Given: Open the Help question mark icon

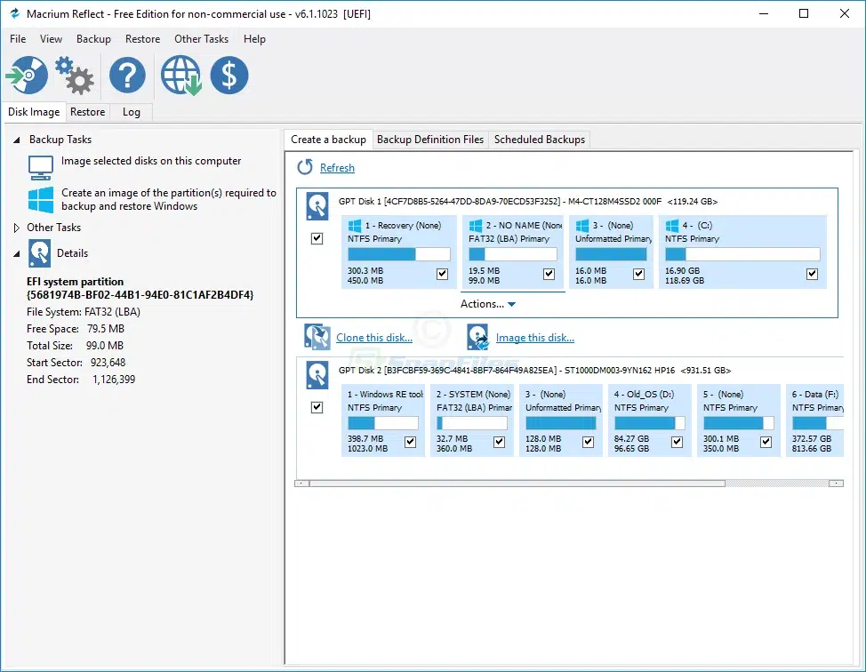Looking at the screenshot, I should coord(127,76).
